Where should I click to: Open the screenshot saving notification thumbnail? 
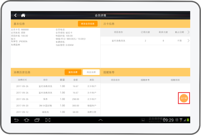(143, 120)
